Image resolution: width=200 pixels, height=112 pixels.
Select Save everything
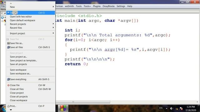[x=31, y=79]
